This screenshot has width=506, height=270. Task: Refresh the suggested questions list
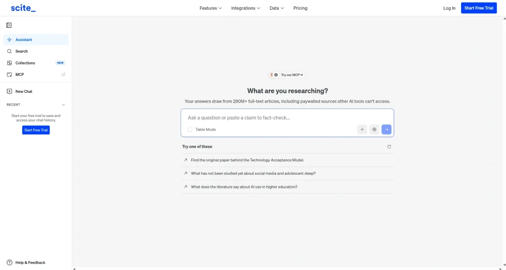(389, 147)
